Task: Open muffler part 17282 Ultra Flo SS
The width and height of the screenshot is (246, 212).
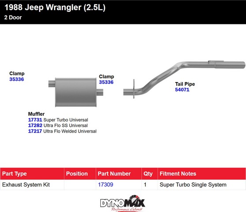Action: point(35,125)
